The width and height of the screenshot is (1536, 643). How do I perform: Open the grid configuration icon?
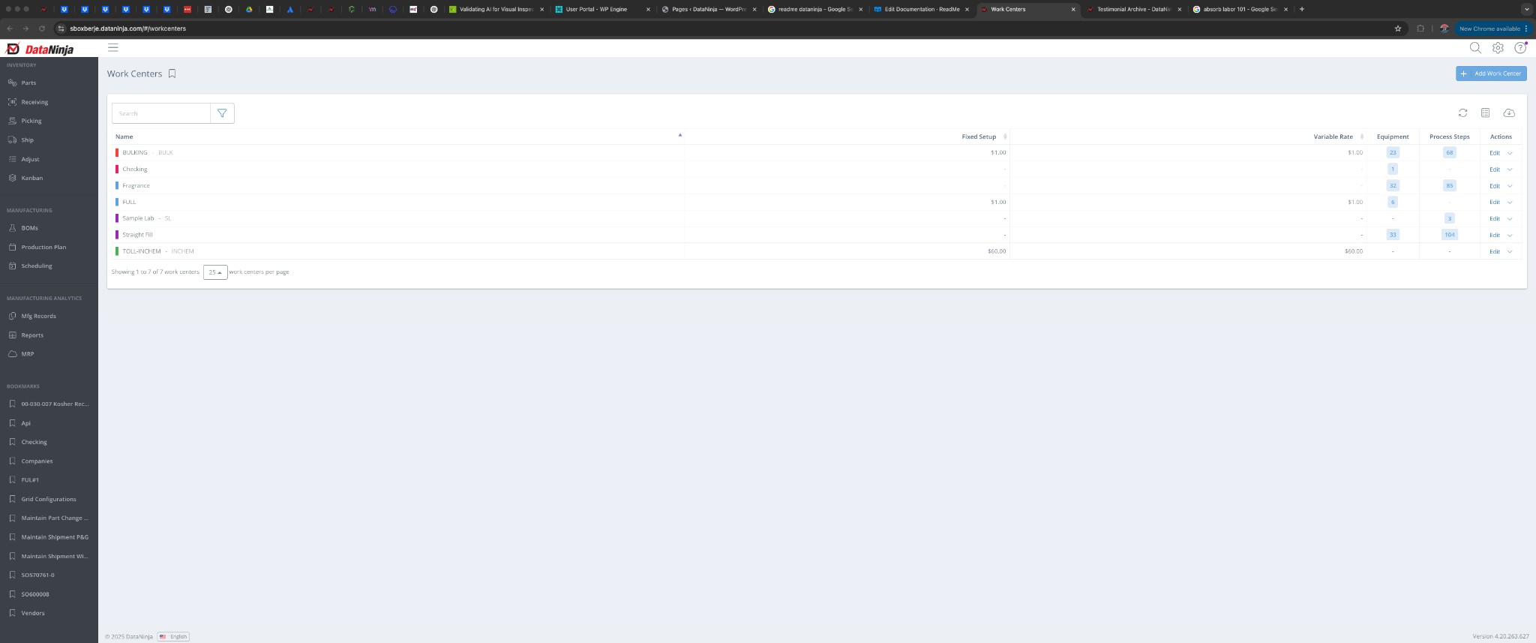click(x=1485, y=113)
